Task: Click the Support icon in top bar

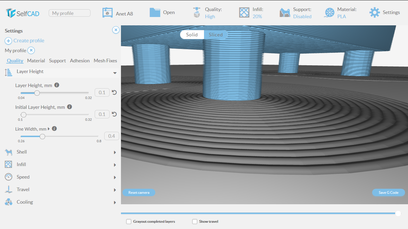Action: [x=285, y=13]
